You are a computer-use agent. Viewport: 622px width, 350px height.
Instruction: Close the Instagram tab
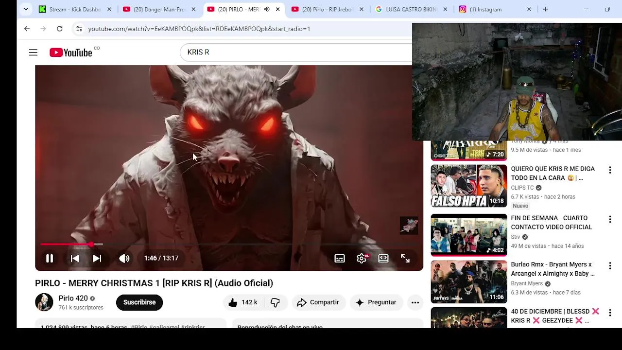point(529,9)
